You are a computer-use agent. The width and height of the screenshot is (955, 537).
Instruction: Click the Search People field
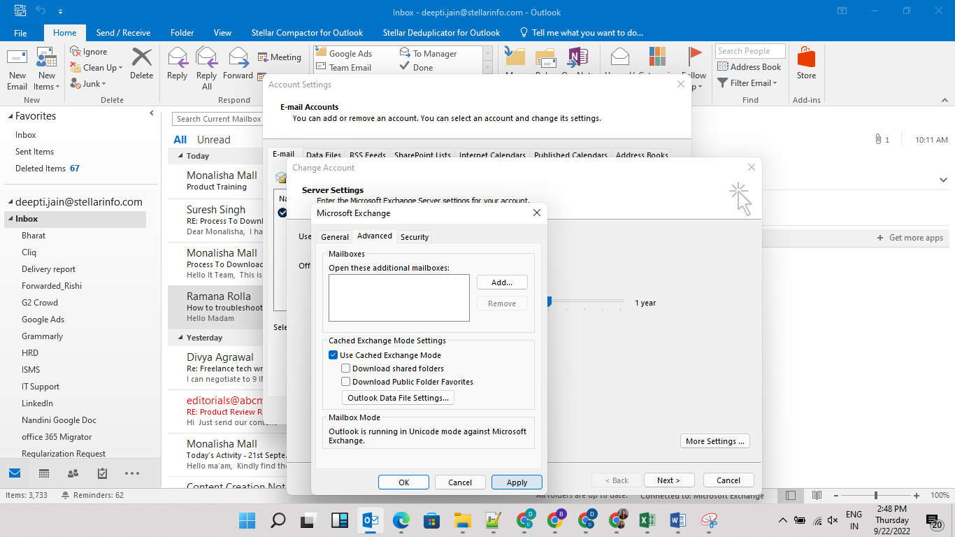(x=750, y=51)
